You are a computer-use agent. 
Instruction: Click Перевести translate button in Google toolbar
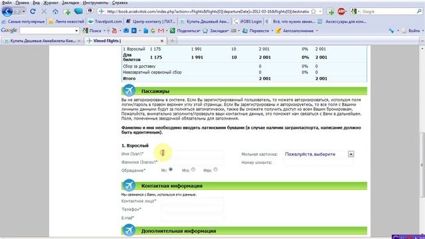[x=256, y=31]
